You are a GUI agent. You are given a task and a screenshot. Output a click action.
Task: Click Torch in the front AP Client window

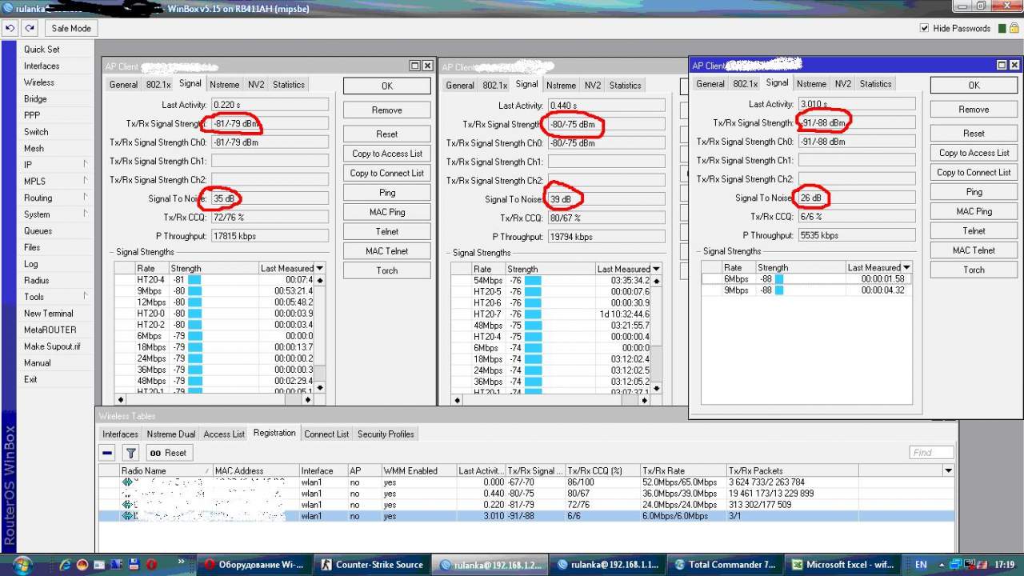pos(974,270)
